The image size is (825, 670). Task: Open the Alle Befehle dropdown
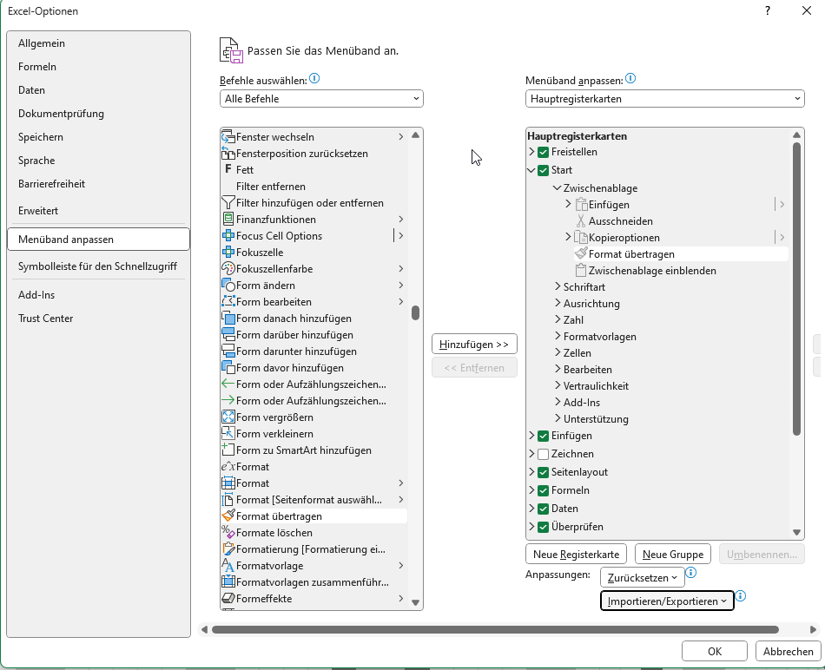[x=321, y=99]
